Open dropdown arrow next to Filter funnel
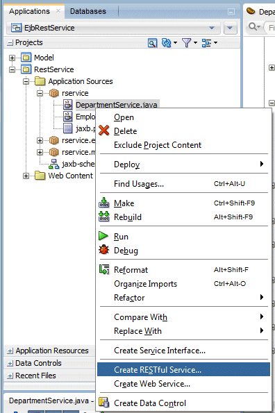 [x=195, y=42]
